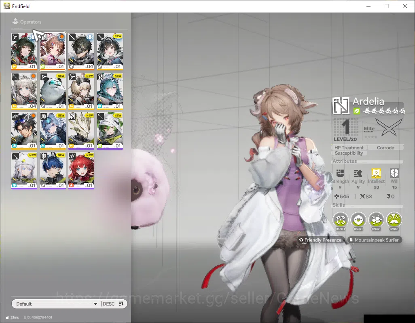Select the brown-haired Ardelia operator card
415x323 pixels.
point(53,51)
